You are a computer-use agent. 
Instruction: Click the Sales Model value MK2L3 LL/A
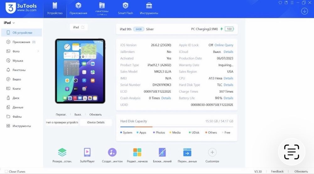[x=163, y=71]
